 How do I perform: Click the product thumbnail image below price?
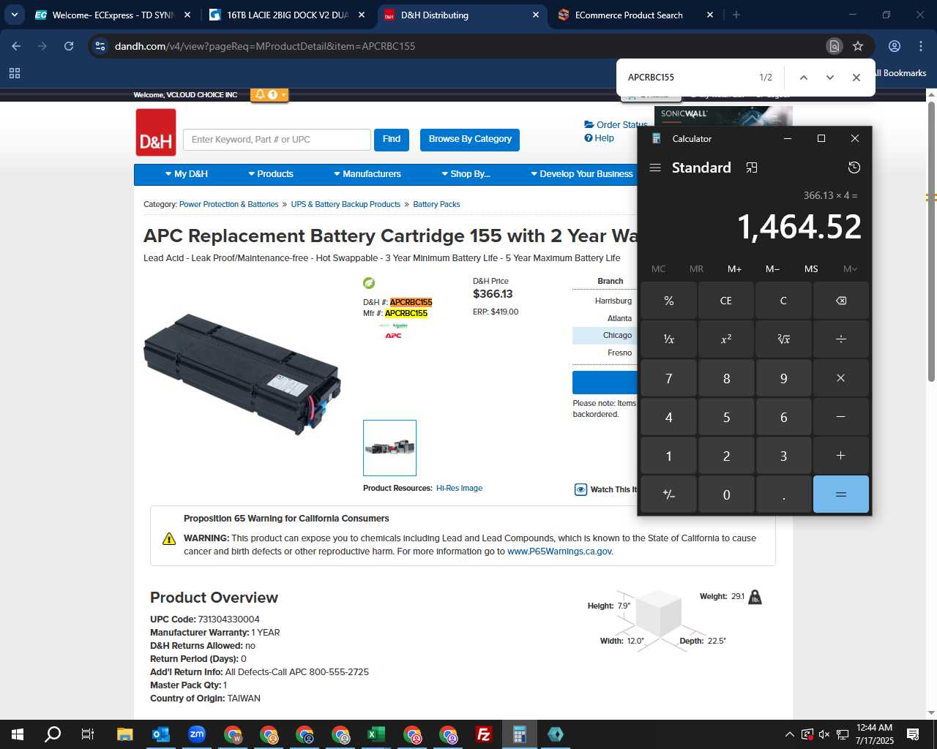click(x=389, y=448)
